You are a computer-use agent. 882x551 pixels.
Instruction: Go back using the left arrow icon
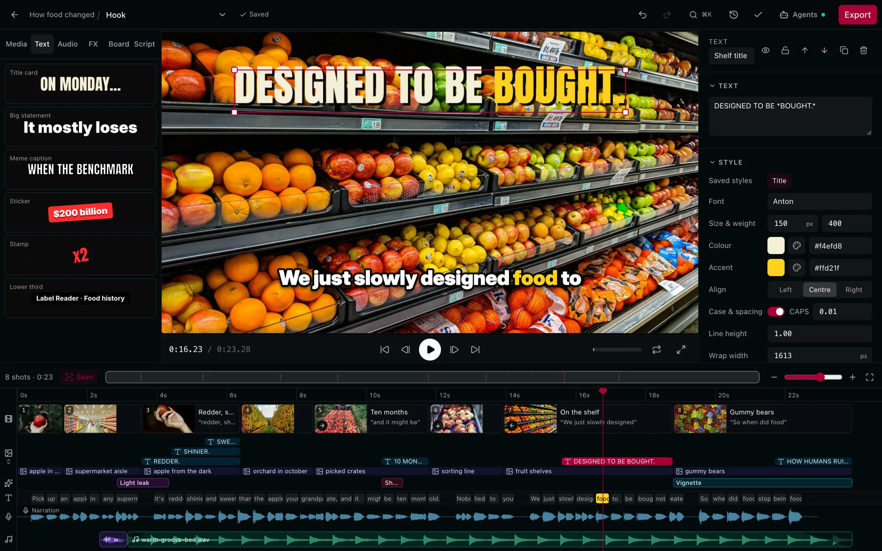point(14,15)
